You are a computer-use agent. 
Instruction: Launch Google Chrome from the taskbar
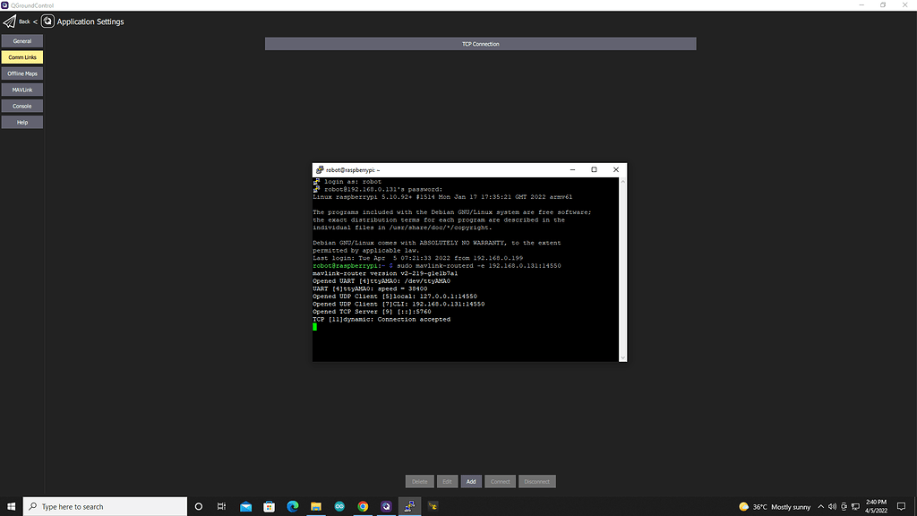coord(363,506)
